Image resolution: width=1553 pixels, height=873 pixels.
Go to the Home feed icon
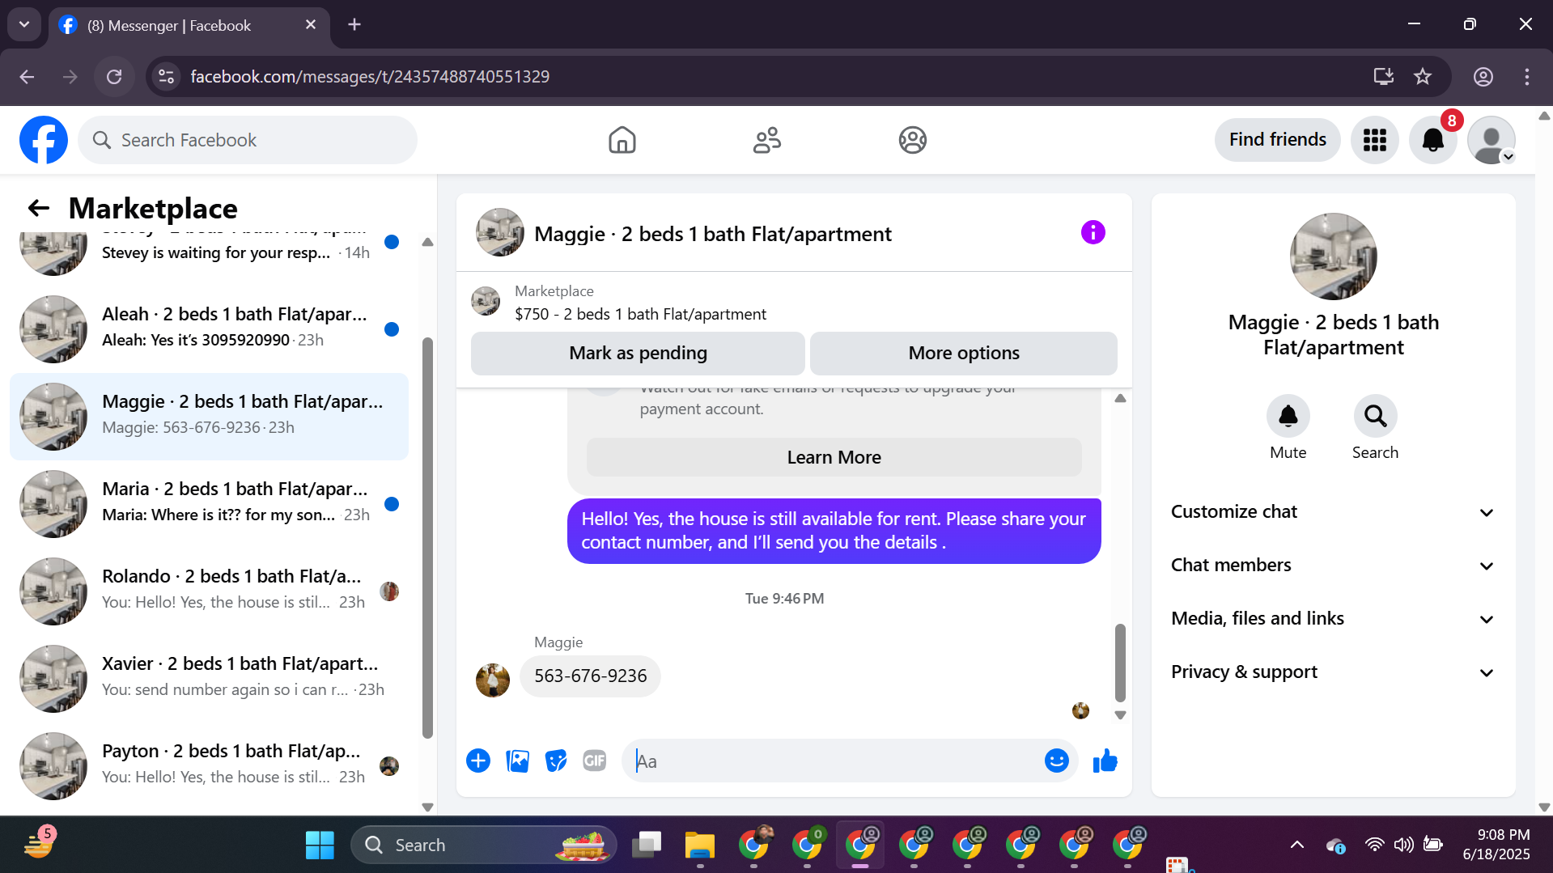(x=622, y=140)
